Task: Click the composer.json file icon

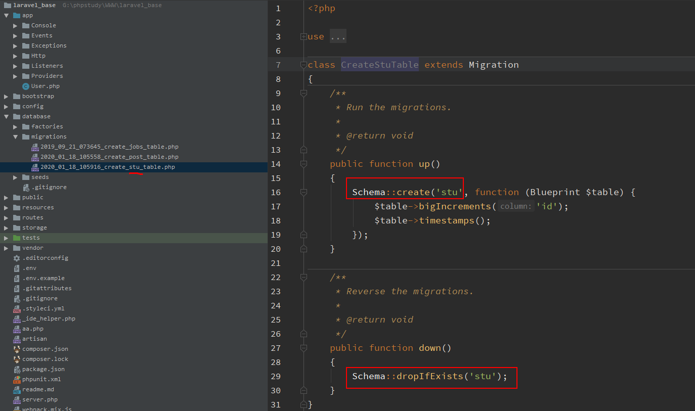Action: coord(17,349)
